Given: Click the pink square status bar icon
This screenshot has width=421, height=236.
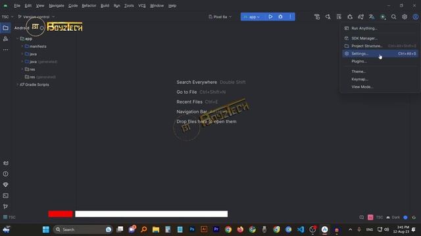Looking at the screenshot, I should (370, 217).
